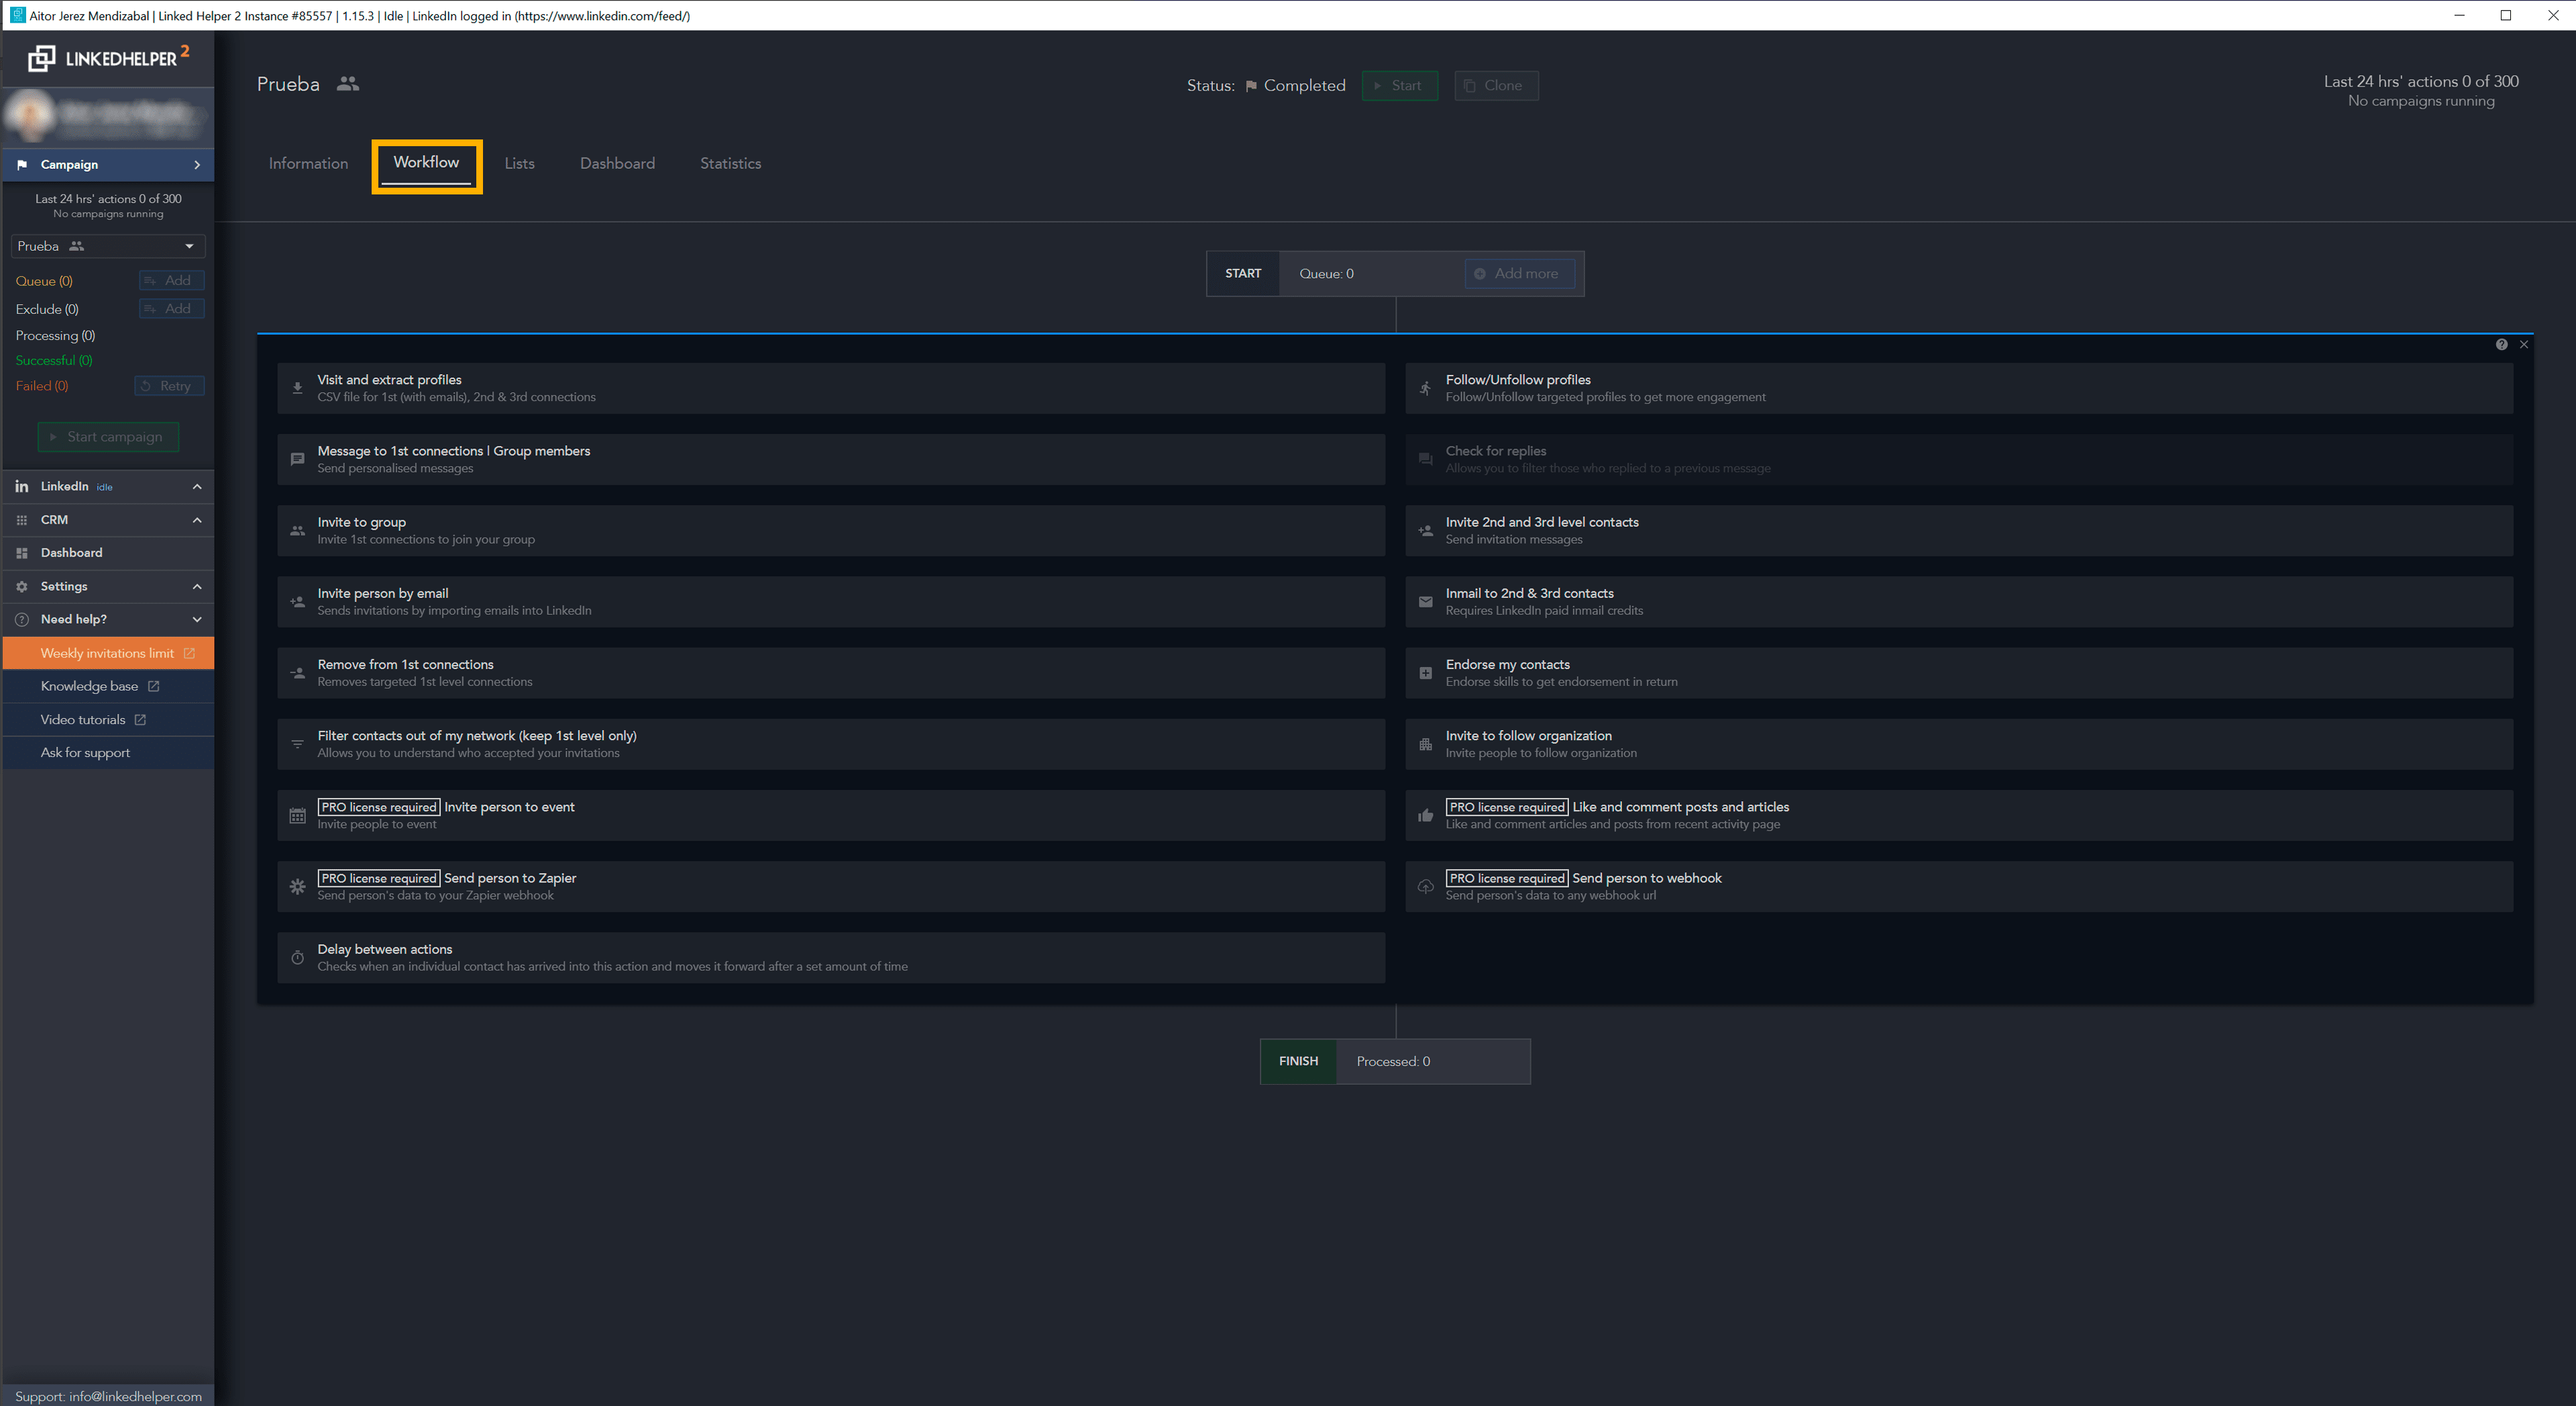Click the group icon beside Invite to group

point(297,530)
